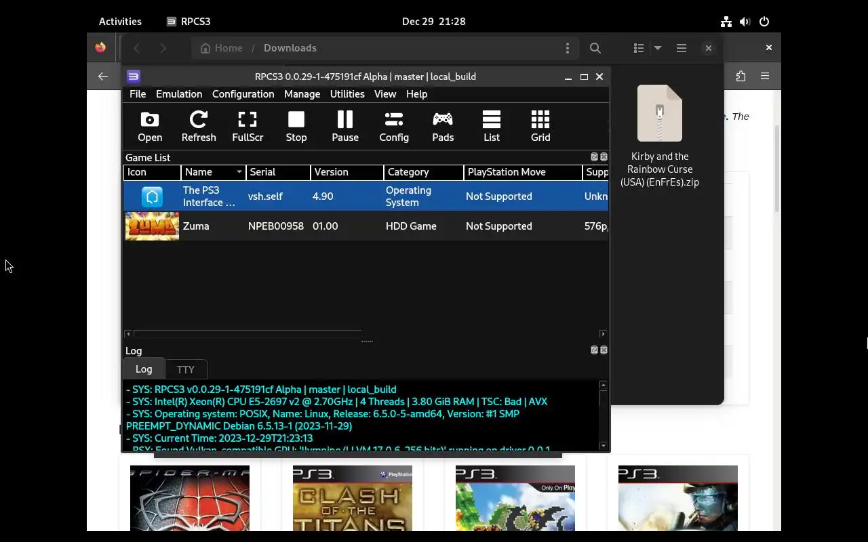The height and width of the screenshot is (542, 868).
Task: Open the Utilities menu
Action: [347, 94]
